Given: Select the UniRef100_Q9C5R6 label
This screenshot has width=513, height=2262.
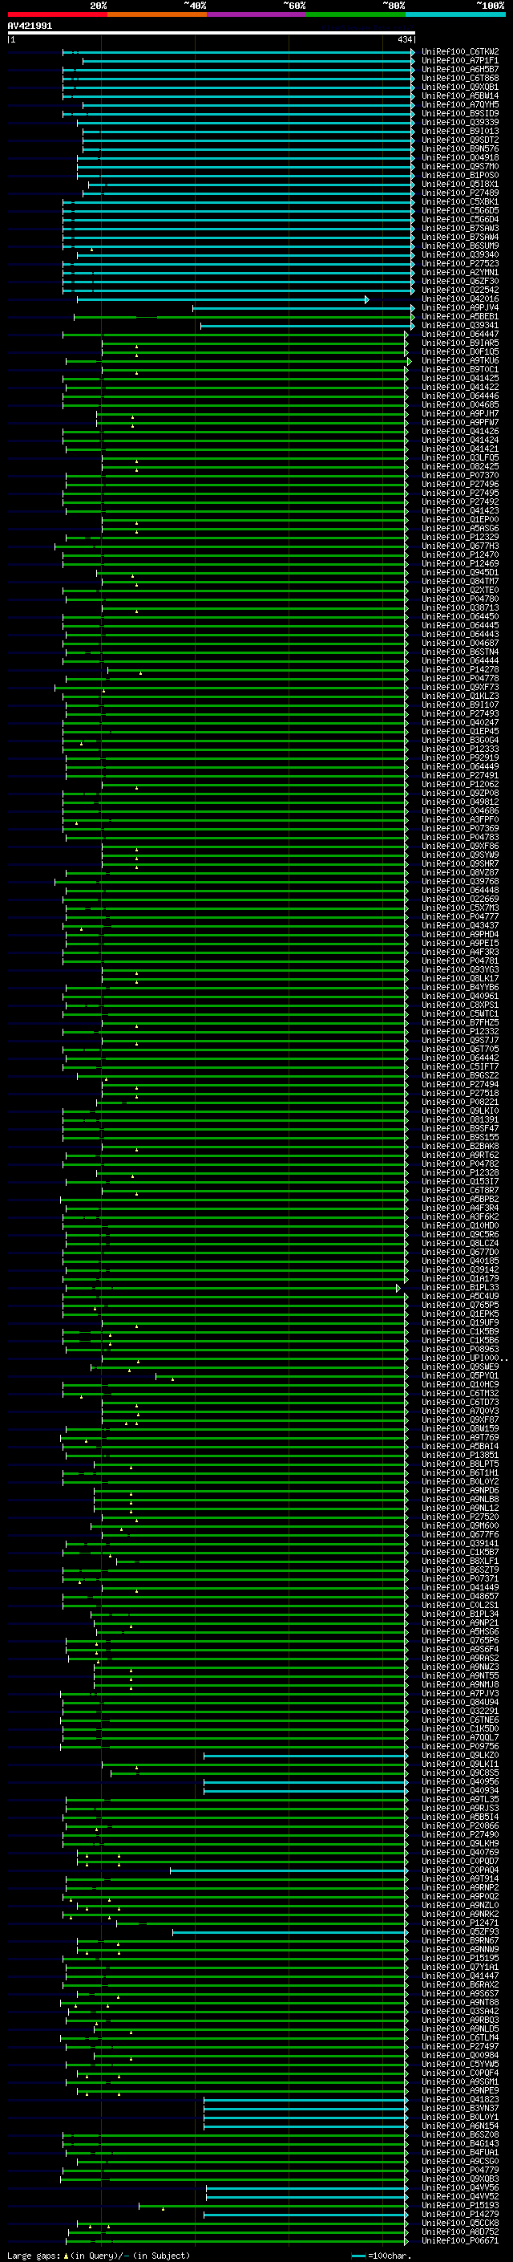Looking at the screenshot, I should click(x=460, y=1235).
